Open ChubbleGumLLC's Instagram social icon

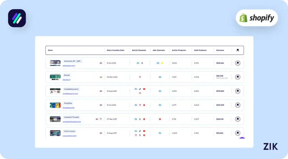pyautogui.click(x=140, y=93)
